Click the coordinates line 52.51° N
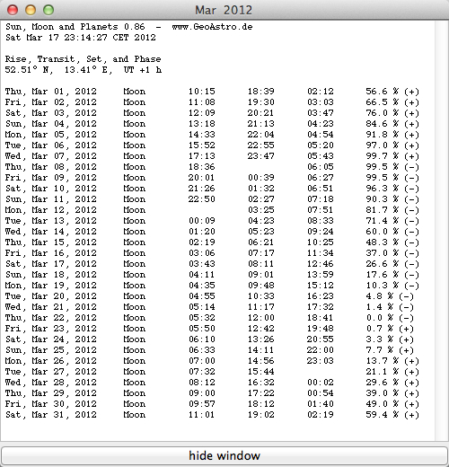 click(84, 70)
